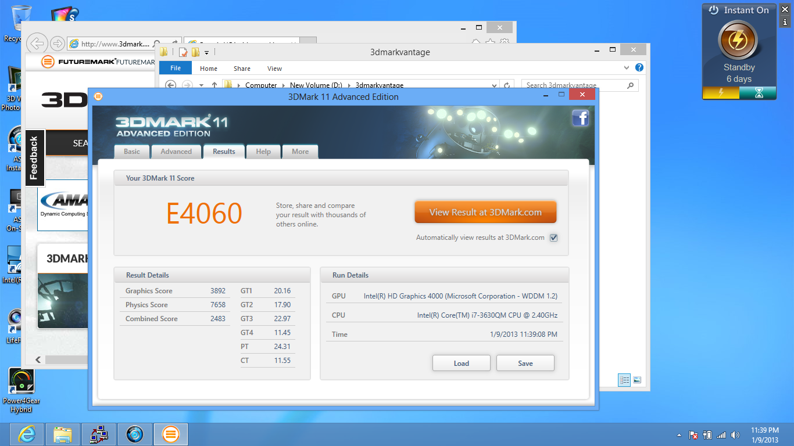The image size is (794, 446).
Task: Refresh the Explorer address bar
Action: pos(507,85)
